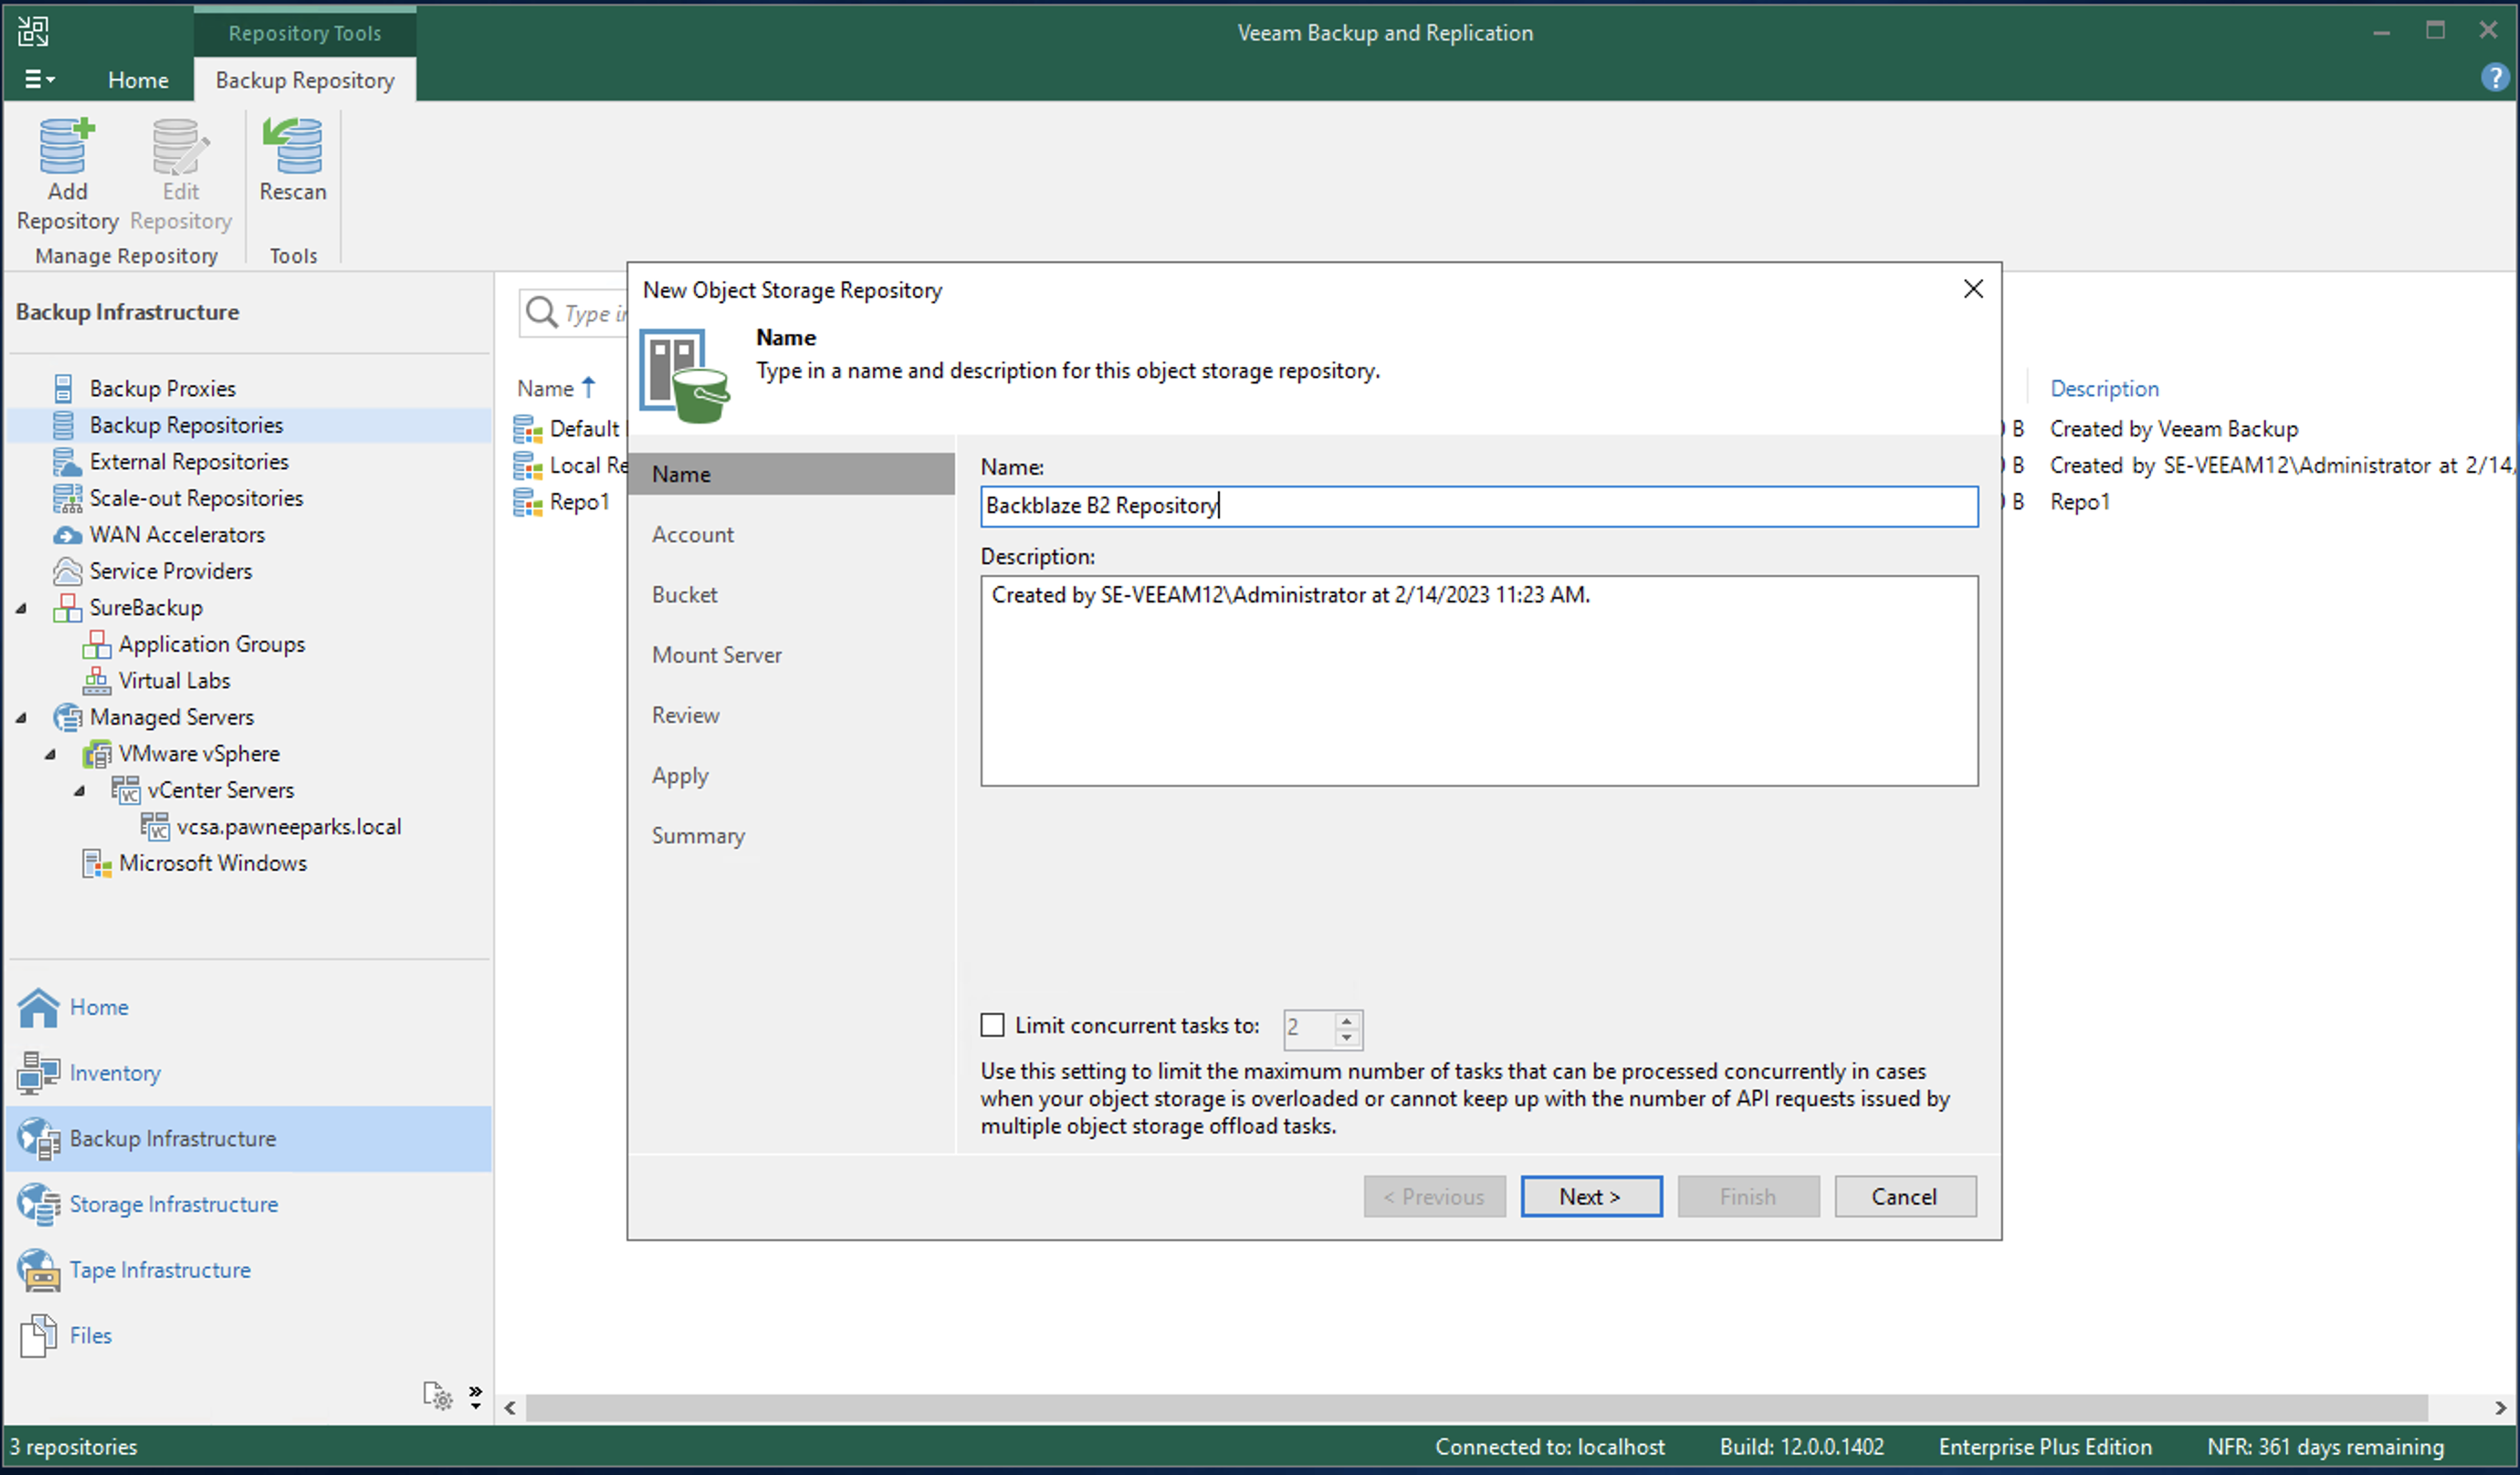Click the horizontal scrollbar track

(1476, 1408)
